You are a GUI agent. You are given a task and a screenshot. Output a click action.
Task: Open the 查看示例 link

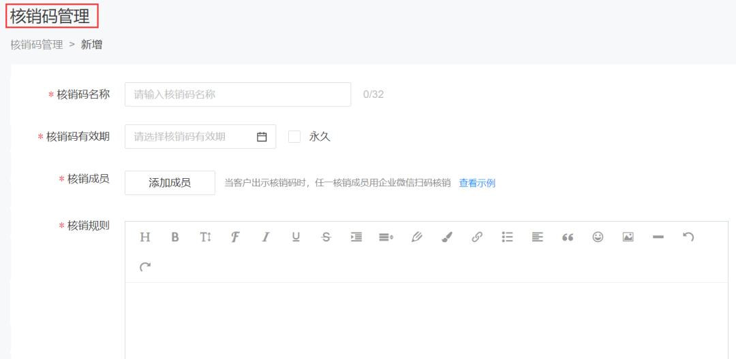477,183
